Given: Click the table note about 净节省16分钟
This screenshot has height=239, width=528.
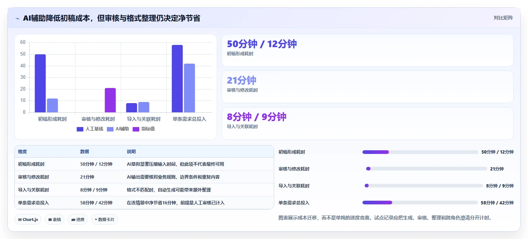Looking at the screenshot, I should coord(176,203).
